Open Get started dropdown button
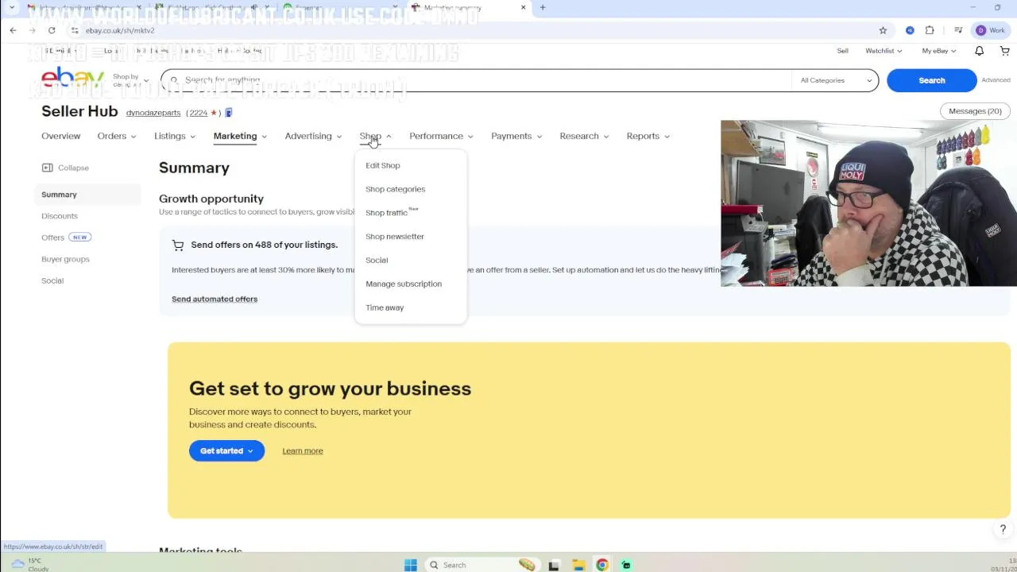Screen dimensions: 1017x572 [226, 451]
